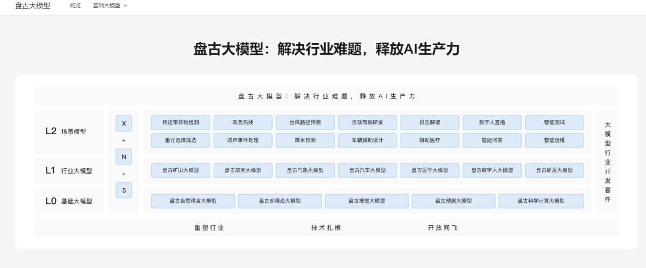Click the 技术扎根 footer text
The width and height of the screenshot is (646, 268).
click(326, 228)
